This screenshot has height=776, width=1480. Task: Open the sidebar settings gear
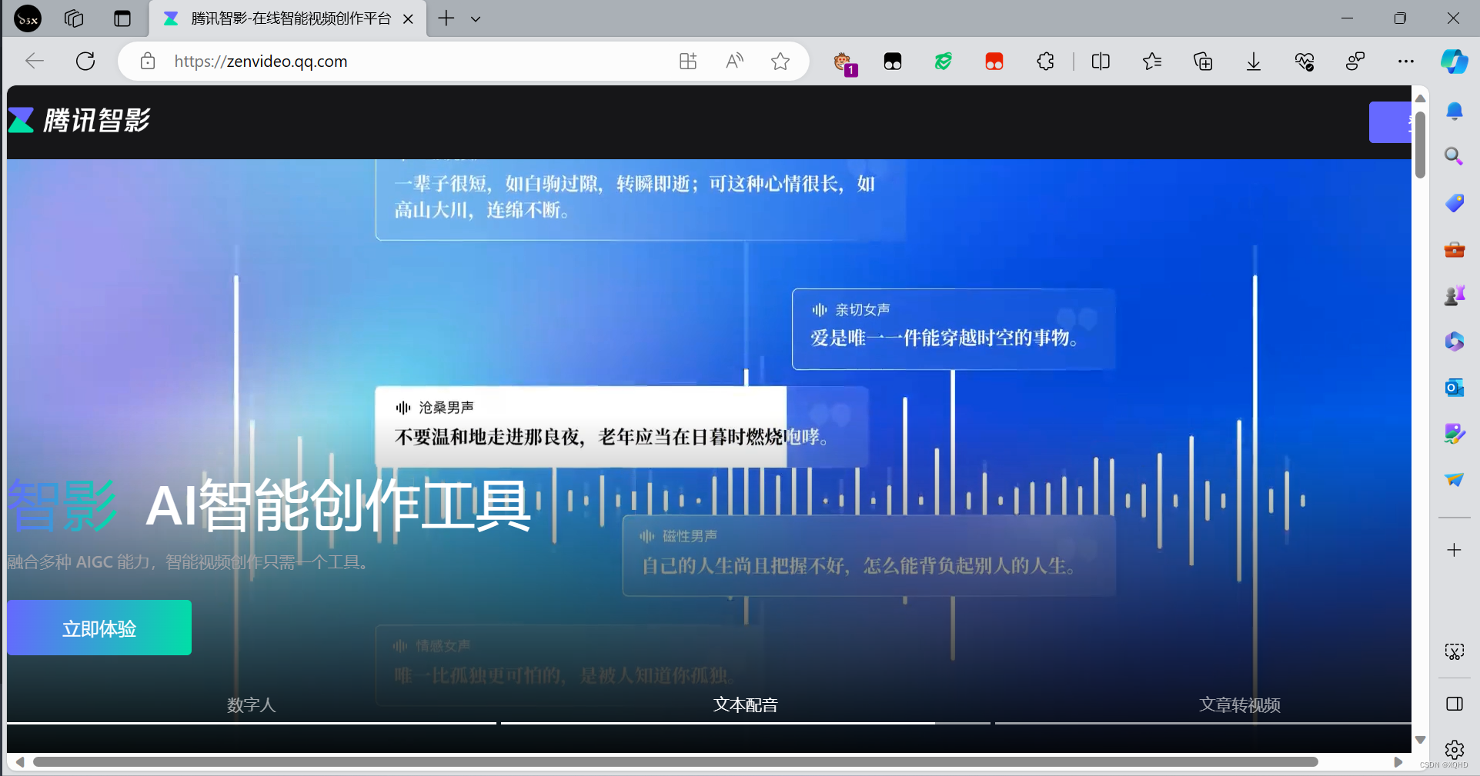1454,749
